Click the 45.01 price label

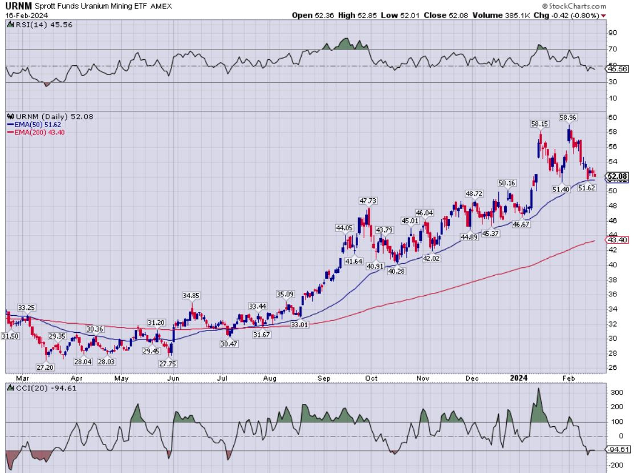(x=410, y=221)
